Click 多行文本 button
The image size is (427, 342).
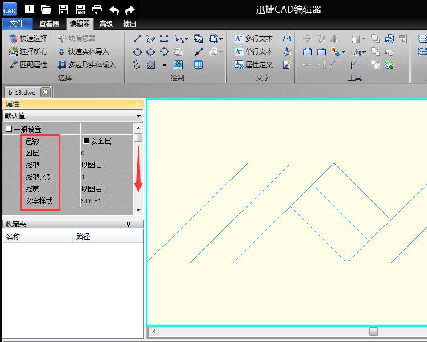point(253,39)
